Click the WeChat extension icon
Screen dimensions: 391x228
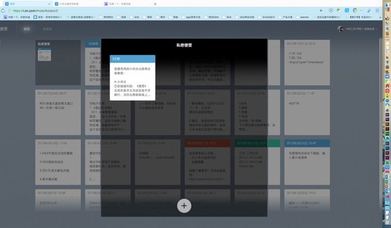pyautogui.click(x=339, y=10)
